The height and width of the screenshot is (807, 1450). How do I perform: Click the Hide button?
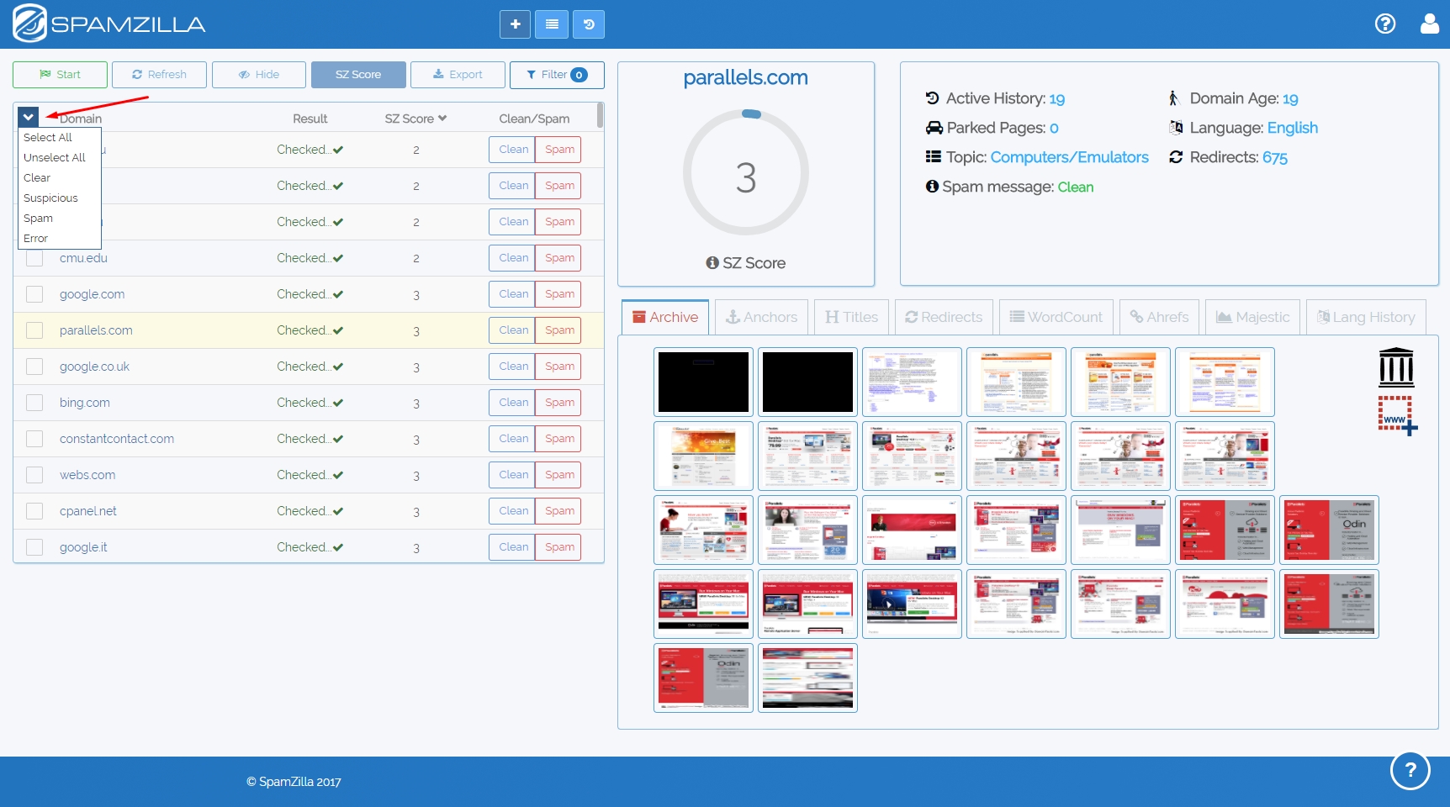tap(259, 75)
